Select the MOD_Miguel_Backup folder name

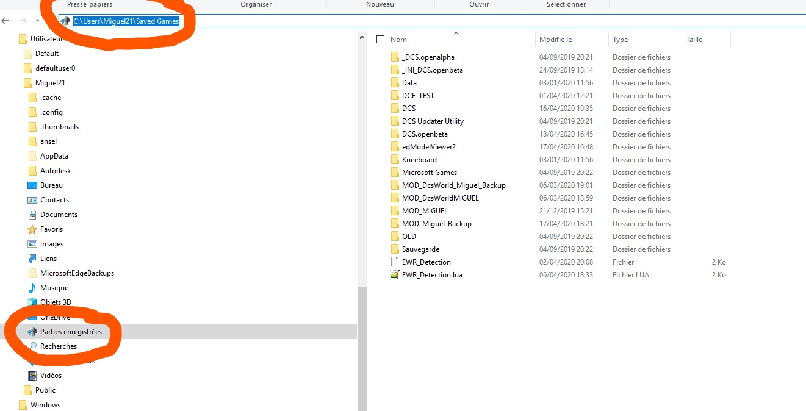[x=437, y=224]
